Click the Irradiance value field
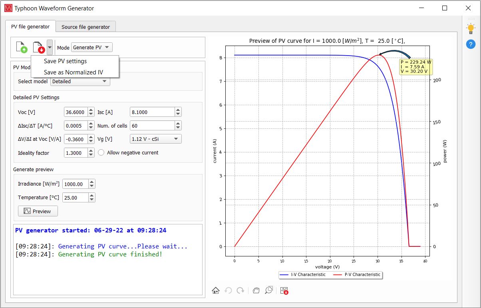481x308 pixels. tap(75, 184)
